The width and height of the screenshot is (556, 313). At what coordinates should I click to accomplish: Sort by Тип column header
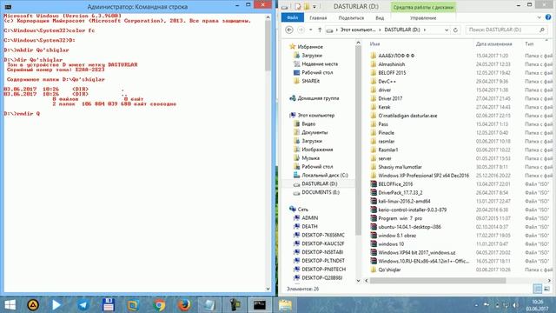click(x=529, y=44)
